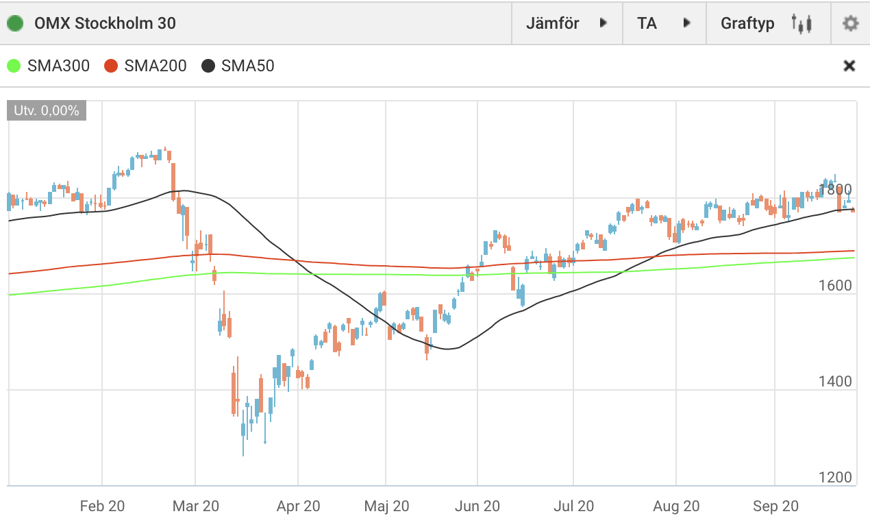Open the settings gear icon
The height and width of the screenshot is (529, 870).
click(850, 23)
